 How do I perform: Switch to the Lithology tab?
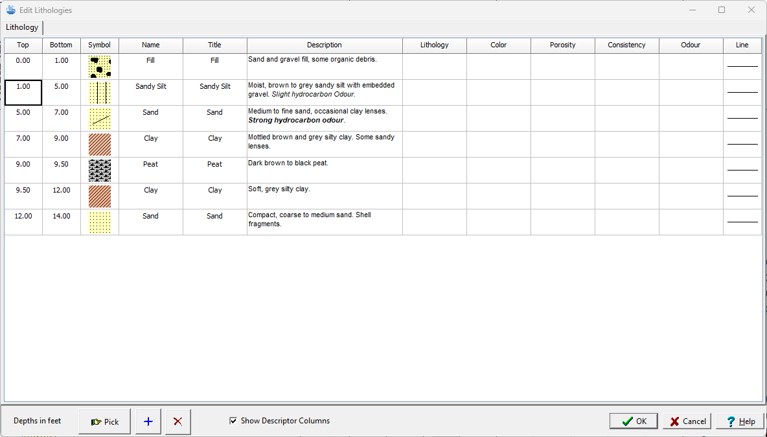coord(23,27)
